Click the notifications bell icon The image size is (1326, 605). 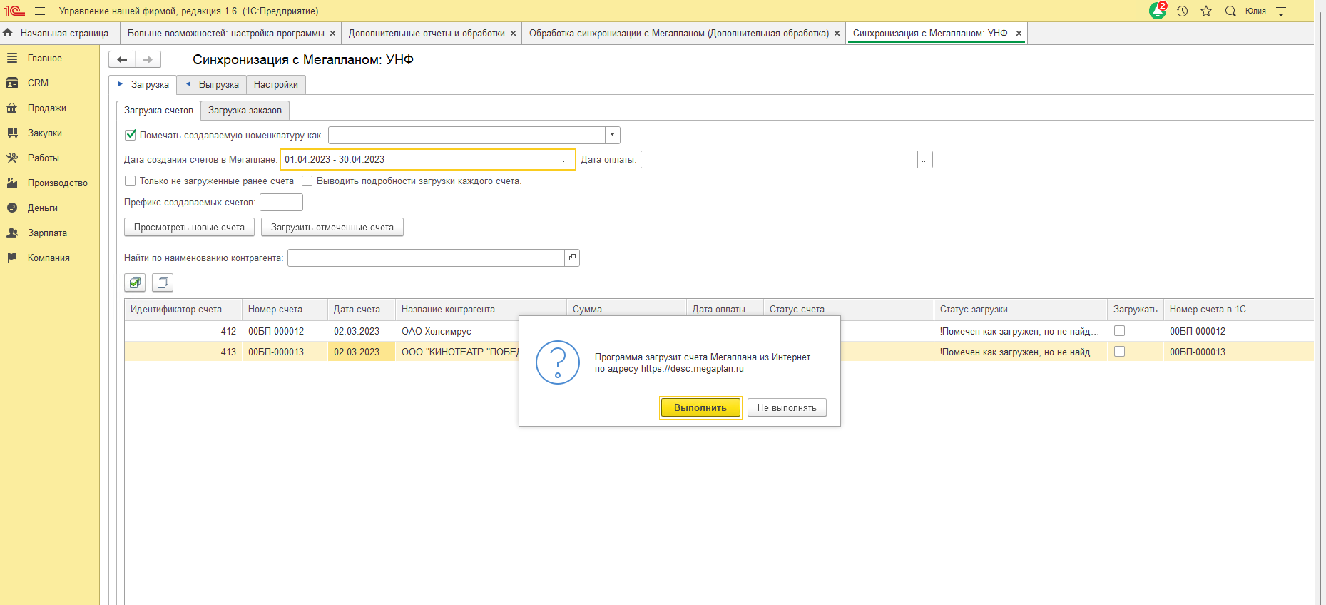[x=1157, y=11]
